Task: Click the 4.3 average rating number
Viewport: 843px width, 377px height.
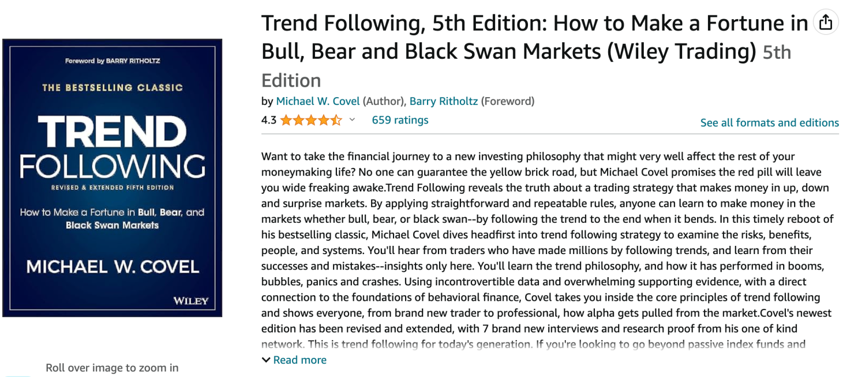Action: click(x=269, y=120)
